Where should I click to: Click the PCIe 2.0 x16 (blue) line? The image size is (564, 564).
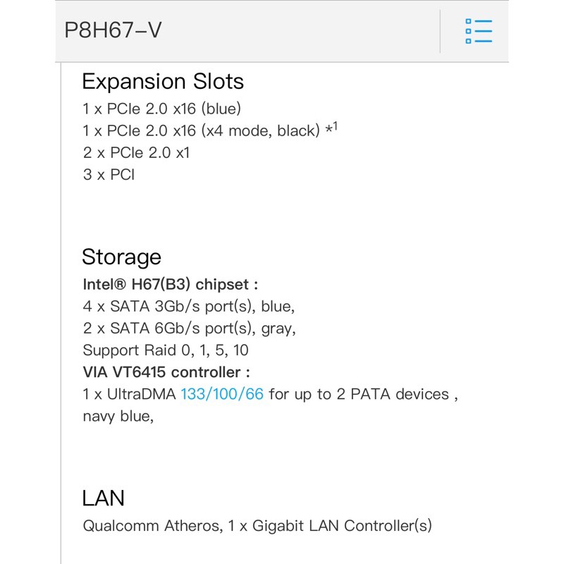[162, 109]
